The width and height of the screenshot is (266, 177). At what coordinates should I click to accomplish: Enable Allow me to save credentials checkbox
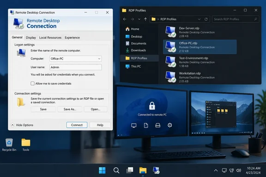tap(32, 83)
